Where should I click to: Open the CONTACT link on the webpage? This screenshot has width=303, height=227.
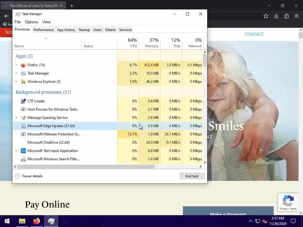click(x=254, y=34)
